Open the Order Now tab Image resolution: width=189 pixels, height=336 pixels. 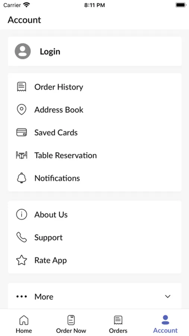pos(71,324)
